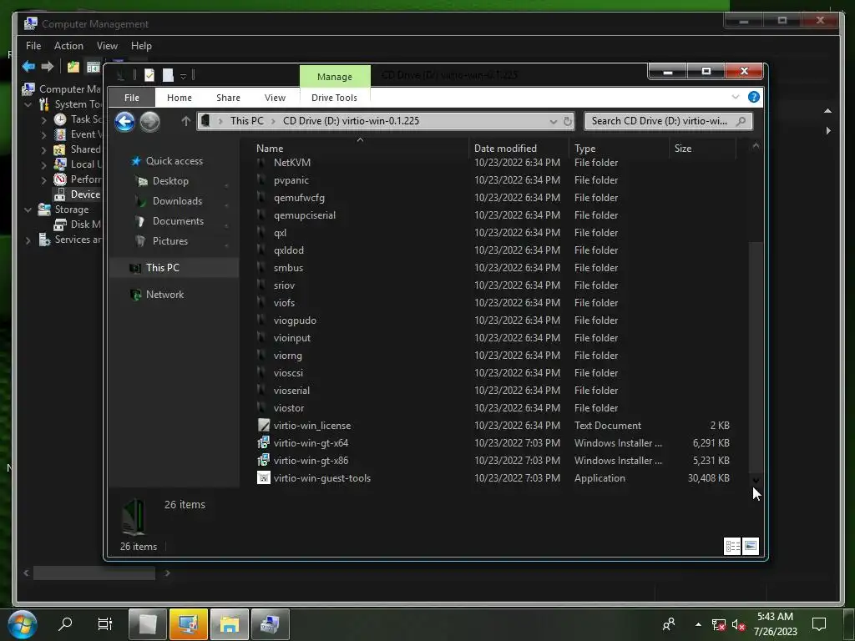
Task: Expand the Task Scheduler tree node
Action: pos(43,119)
